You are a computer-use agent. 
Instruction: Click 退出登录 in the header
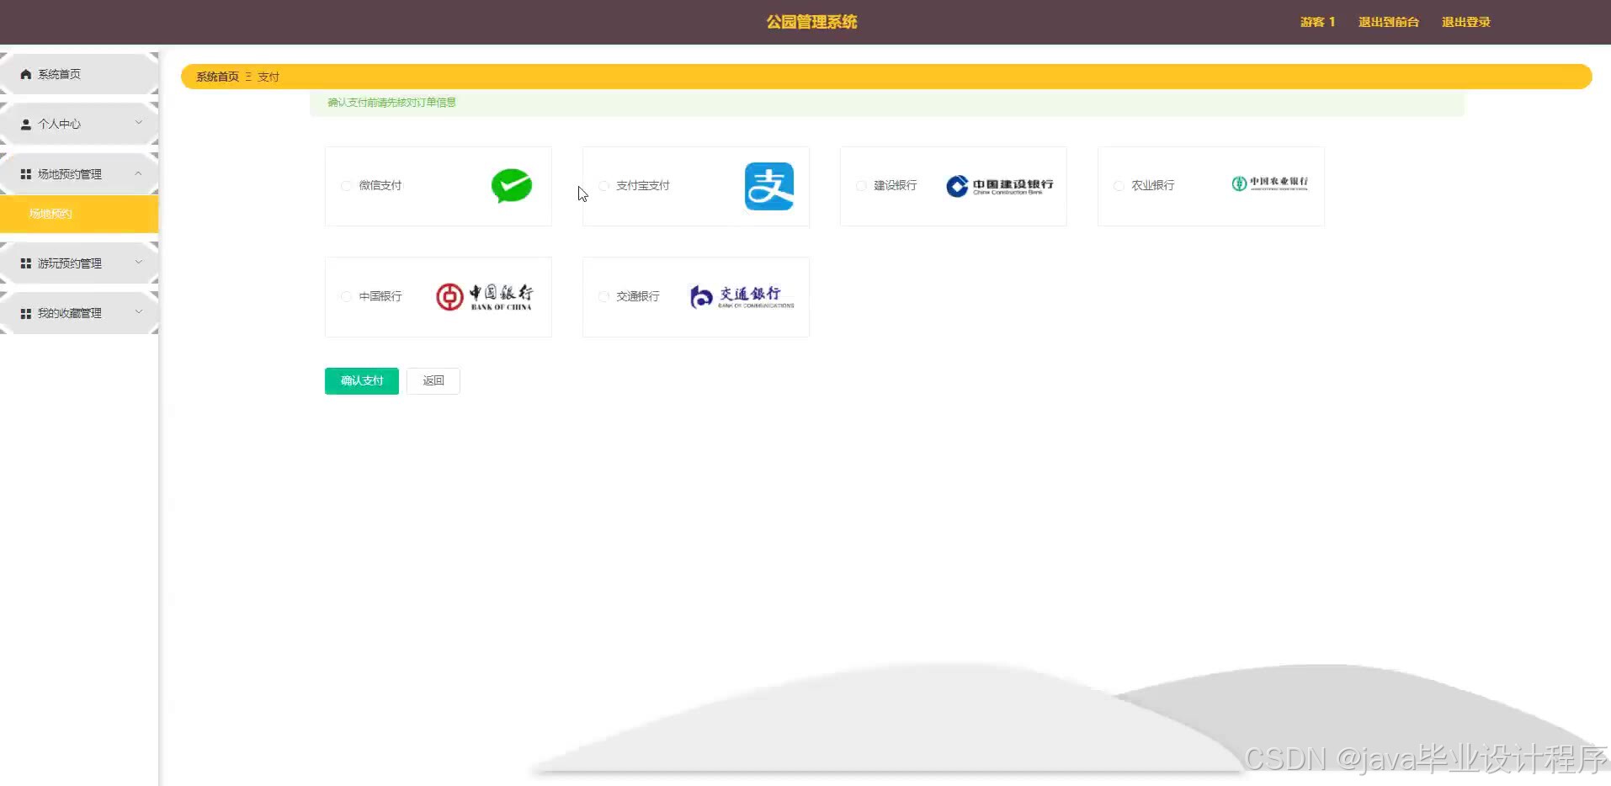point(1466,22)
